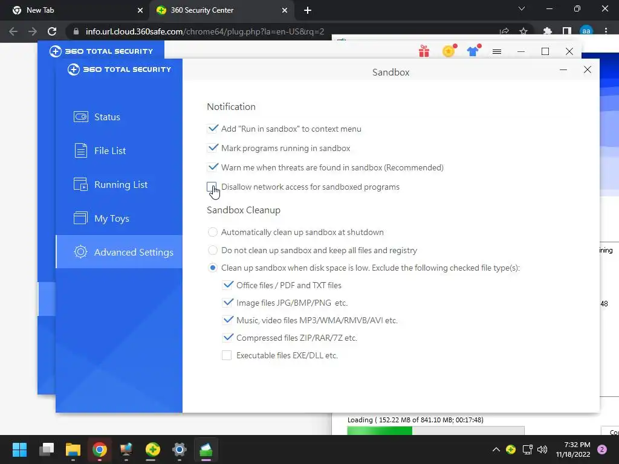Toggle Chrome side panel icon
Screen dimensions: 619x464
[x=567, y=31]
